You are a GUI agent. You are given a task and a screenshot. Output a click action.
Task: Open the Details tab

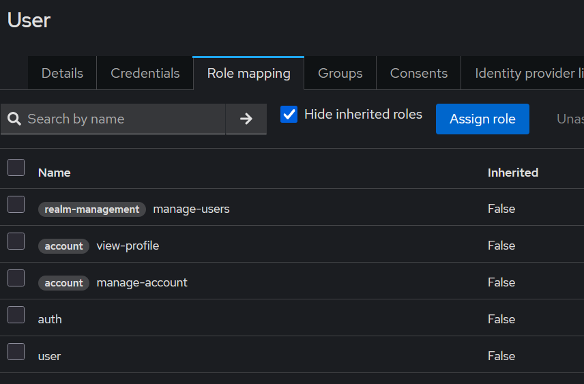(x=62, y=74)
